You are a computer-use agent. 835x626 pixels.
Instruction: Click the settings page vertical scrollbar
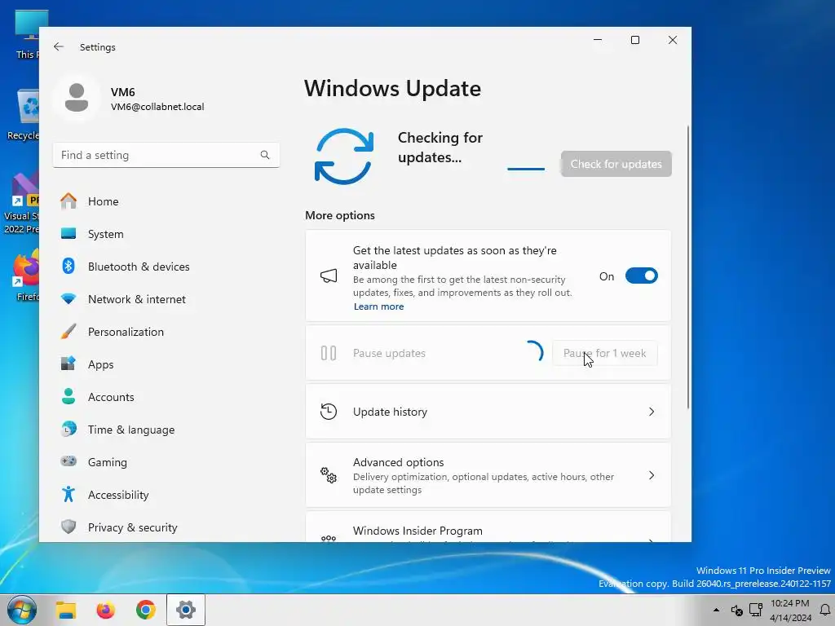pos(688,267)
